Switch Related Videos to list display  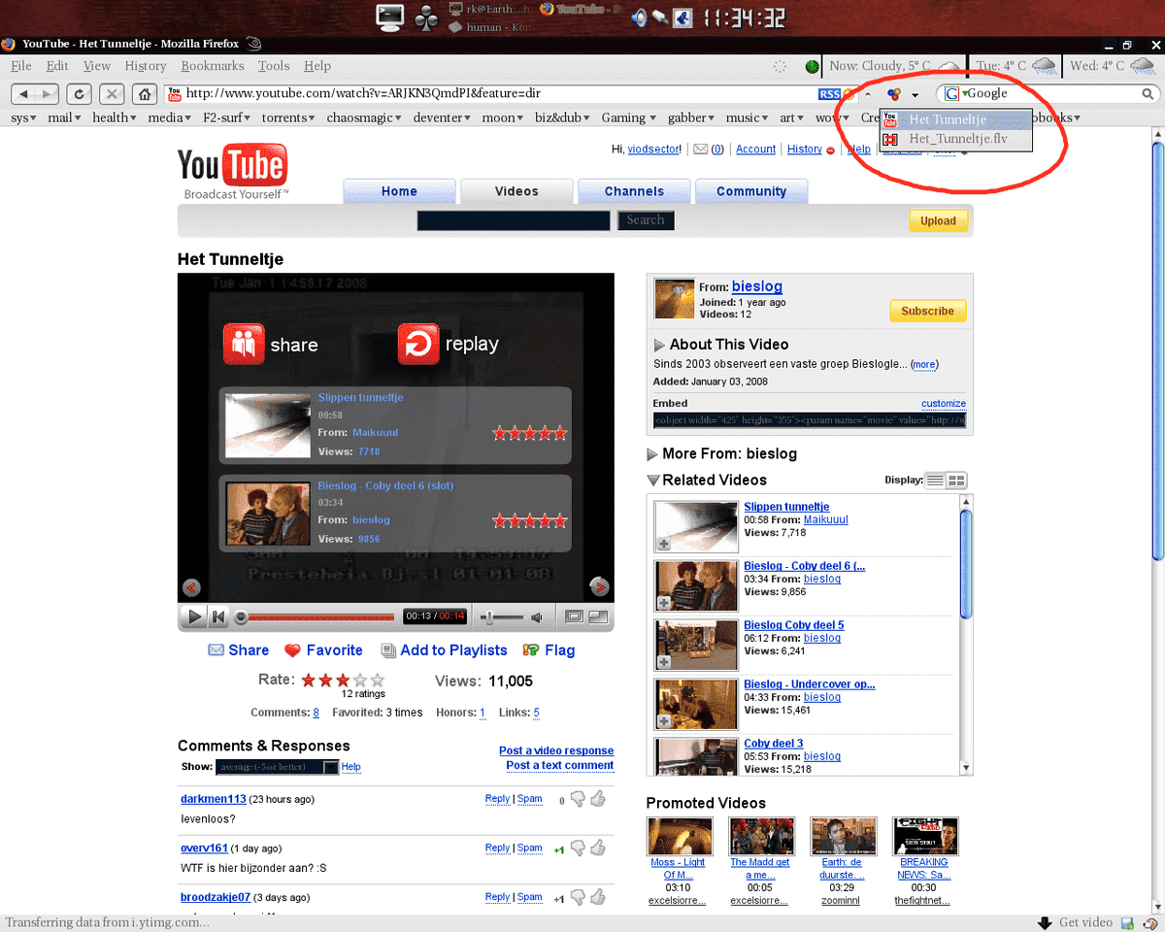935,481
